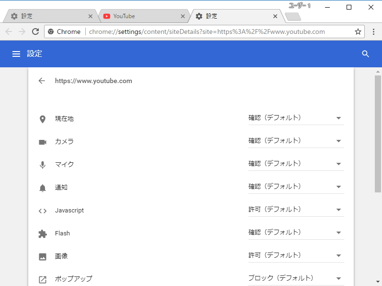Click the vertical scrollbar thumb

tap(378, 134)
